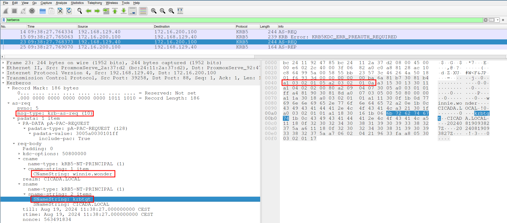
Task: Select packet 15 KRB Error row
Action: tap(253, 37)
